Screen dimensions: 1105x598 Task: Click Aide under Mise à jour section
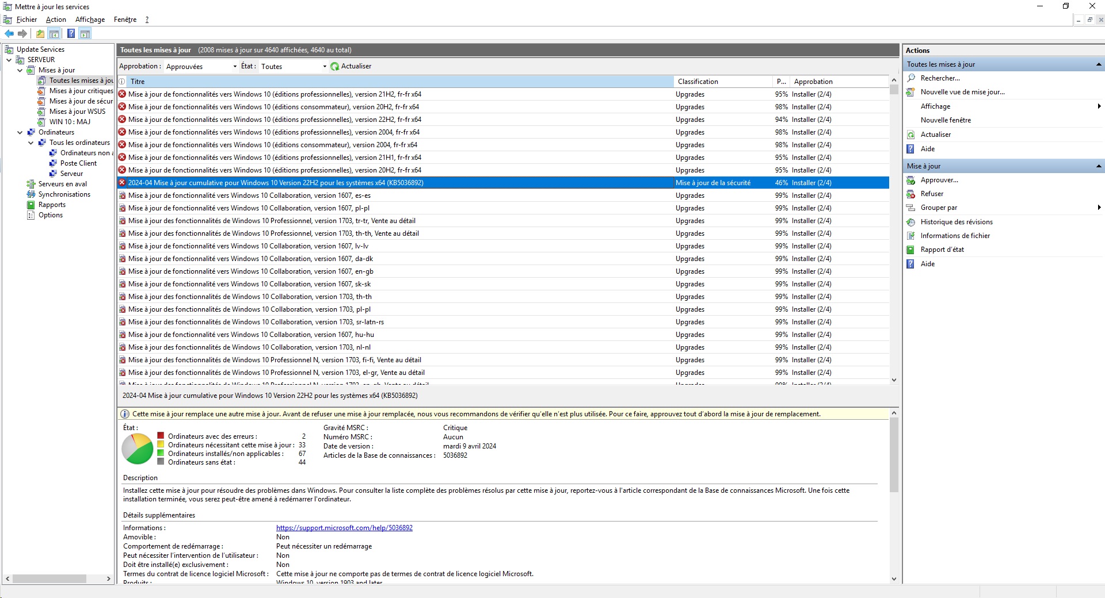point(928,264)
